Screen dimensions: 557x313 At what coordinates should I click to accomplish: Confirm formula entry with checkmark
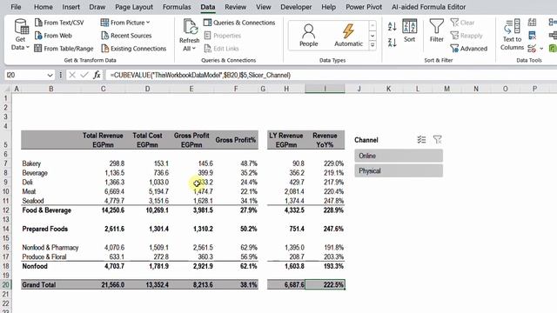click(x=84, y=75)
